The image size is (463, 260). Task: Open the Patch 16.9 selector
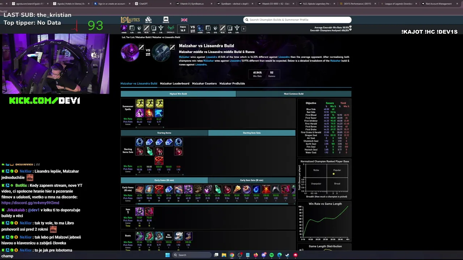pos(183,29)
